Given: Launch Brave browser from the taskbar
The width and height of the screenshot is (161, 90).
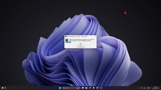Looking at the screenshot, I should pyautogui.click(x=94, y=88).
